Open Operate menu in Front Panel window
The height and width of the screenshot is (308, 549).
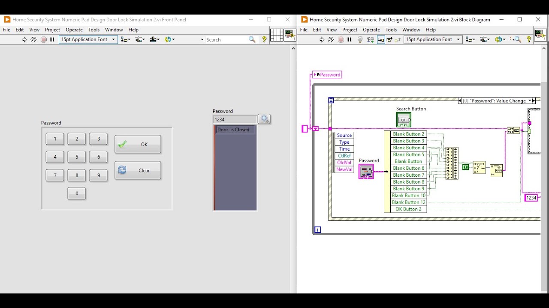(74, 30)
